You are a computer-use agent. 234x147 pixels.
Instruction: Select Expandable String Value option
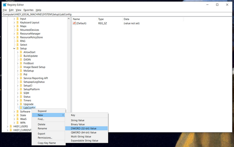86,141
